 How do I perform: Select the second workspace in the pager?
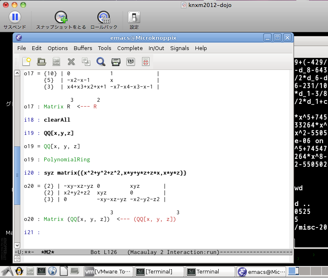coord(304,271)
